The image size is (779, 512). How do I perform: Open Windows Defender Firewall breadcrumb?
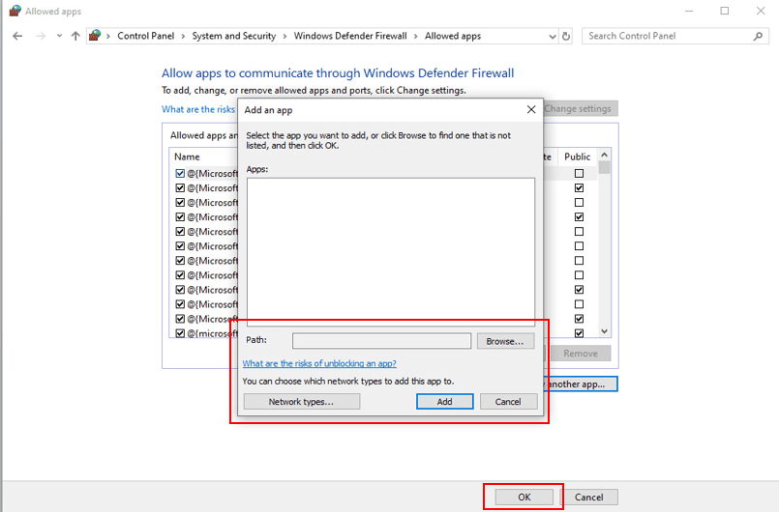350,36
